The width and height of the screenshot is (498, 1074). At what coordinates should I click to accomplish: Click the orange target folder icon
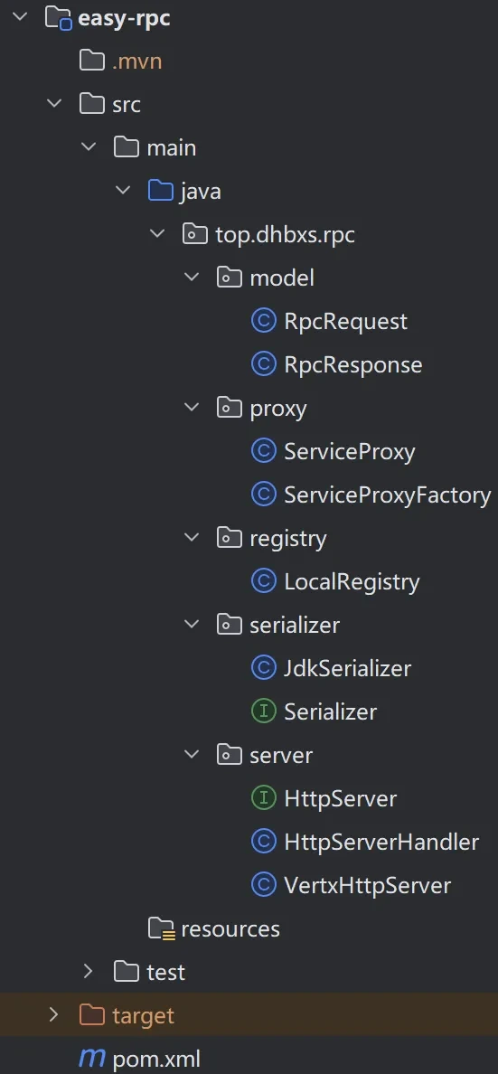[92, 1015]
